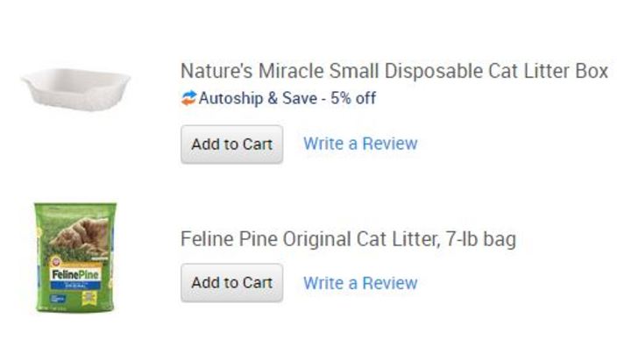The height and width of the screenshot is (346, 631).
Task: Select the green Feline Pine bag thumbnail
Action: click(x=75, y=257)
